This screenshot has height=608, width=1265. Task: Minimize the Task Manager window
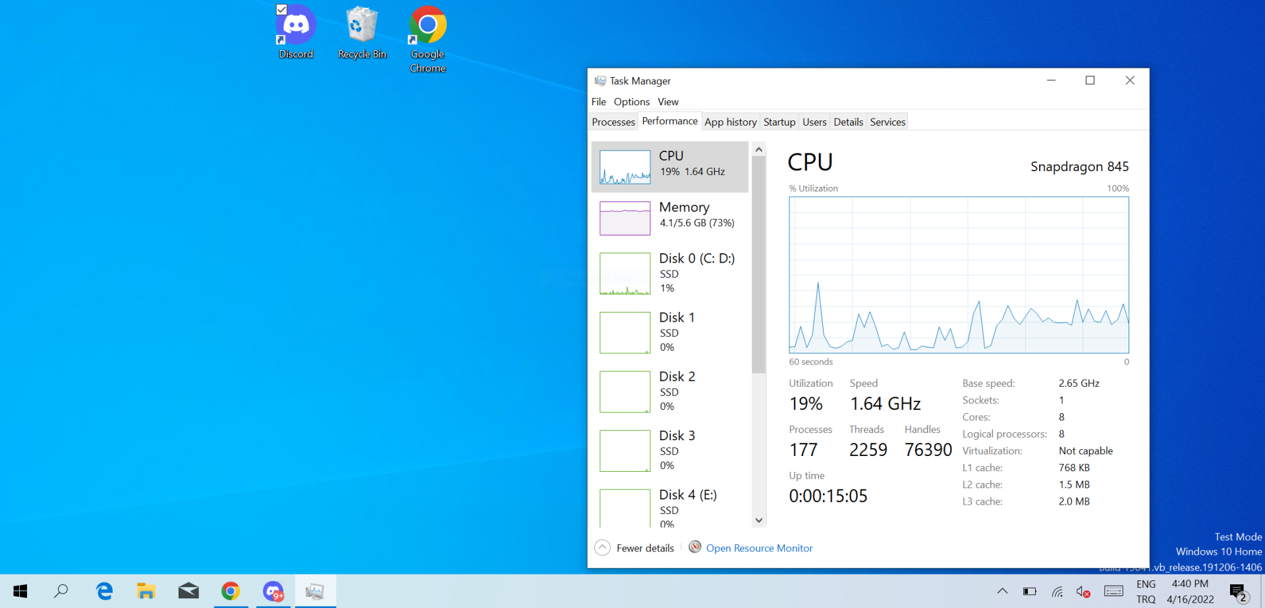[1051, 80]
